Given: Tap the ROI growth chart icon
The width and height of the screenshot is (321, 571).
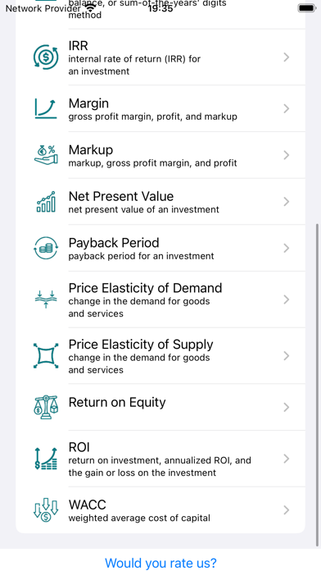Looking at the screenshot, I should 46,459.
